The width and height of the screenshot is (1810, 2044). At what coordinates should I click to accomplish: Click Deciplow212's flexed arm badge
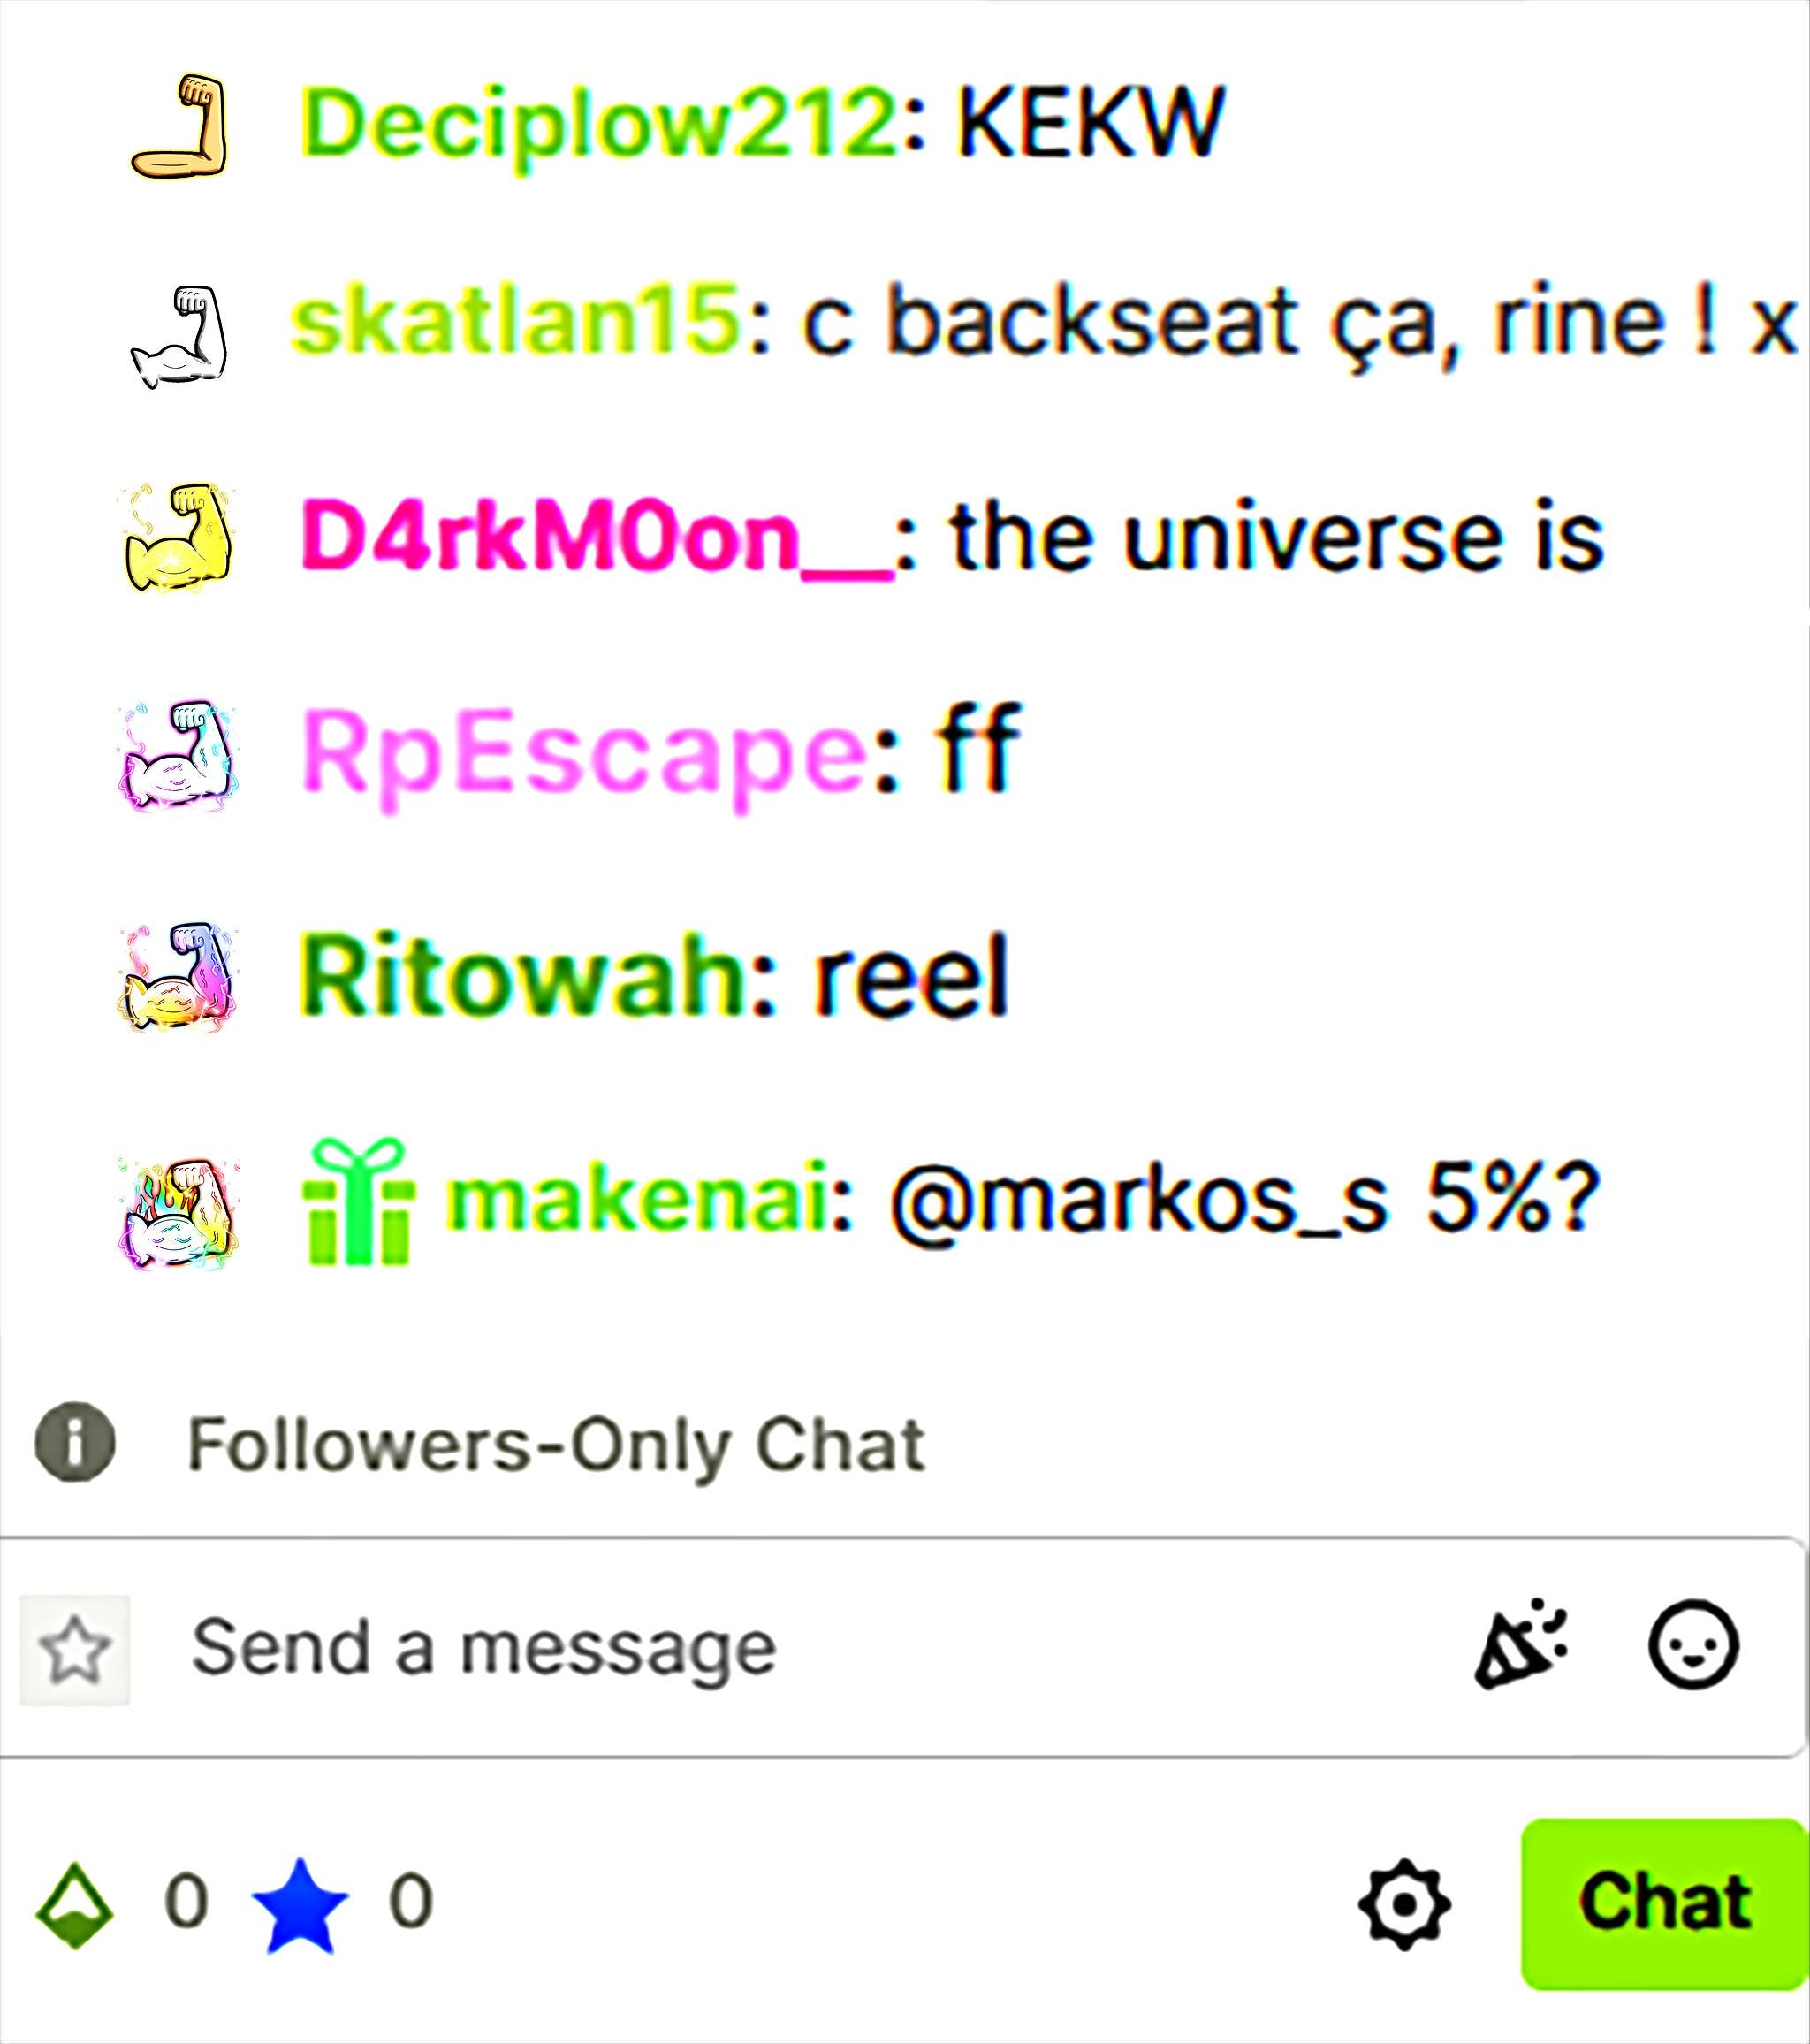pyautogui.click(x=179, y=126)
